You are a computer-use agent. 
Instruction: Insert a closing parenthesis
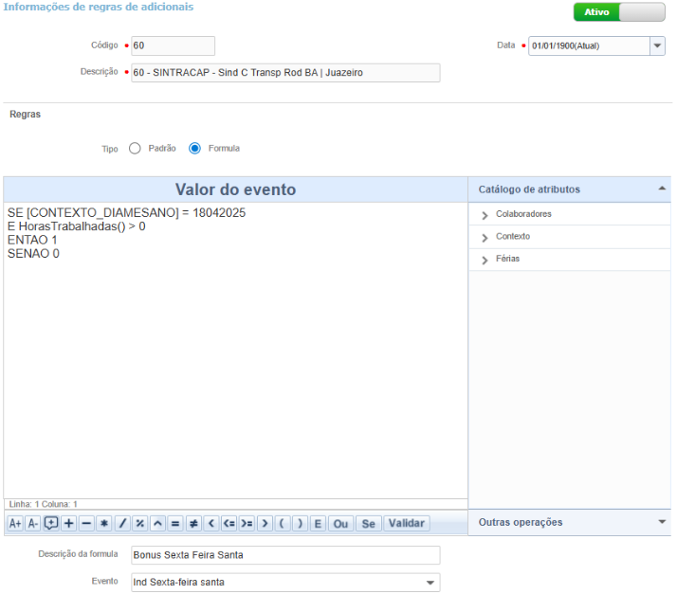tap(300, 523)
